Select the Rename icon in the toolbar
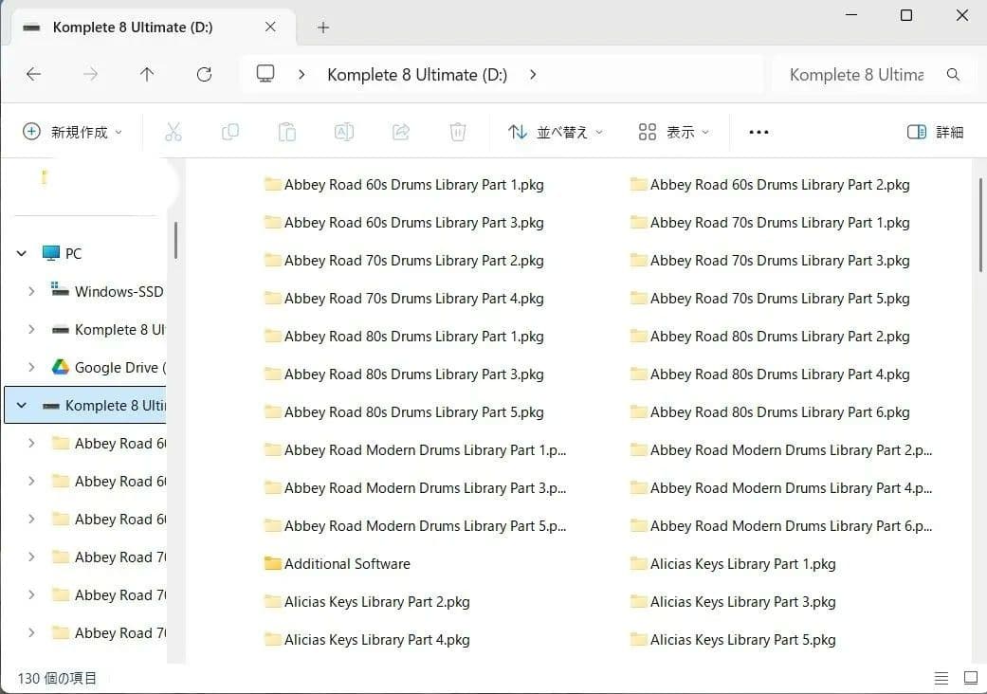987x694 pixels. pyautogui.click(x=344, y=132)
